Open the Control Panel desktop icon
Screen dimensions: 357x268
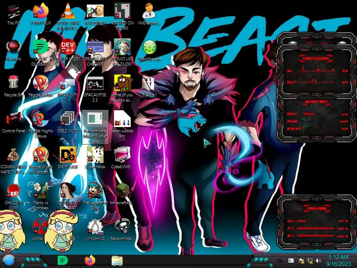coord(14,122)
